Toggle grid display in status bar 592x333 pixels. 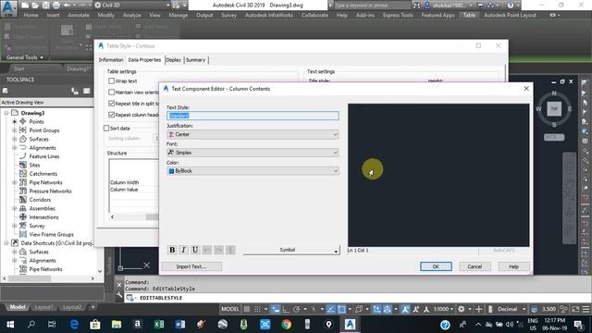coord(247,309)
